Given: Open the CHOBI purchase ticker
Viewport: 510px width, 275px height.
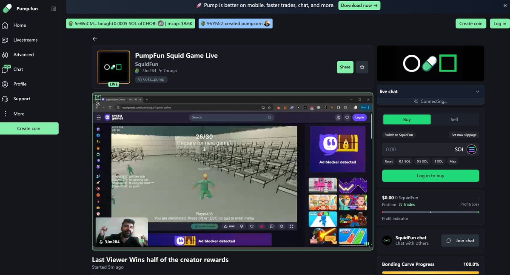Looking at the screenshot, I should [131, 23].
